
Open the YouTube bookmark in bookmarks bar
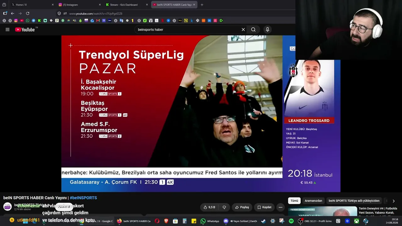pyautogui.click(x=22, y=21)
